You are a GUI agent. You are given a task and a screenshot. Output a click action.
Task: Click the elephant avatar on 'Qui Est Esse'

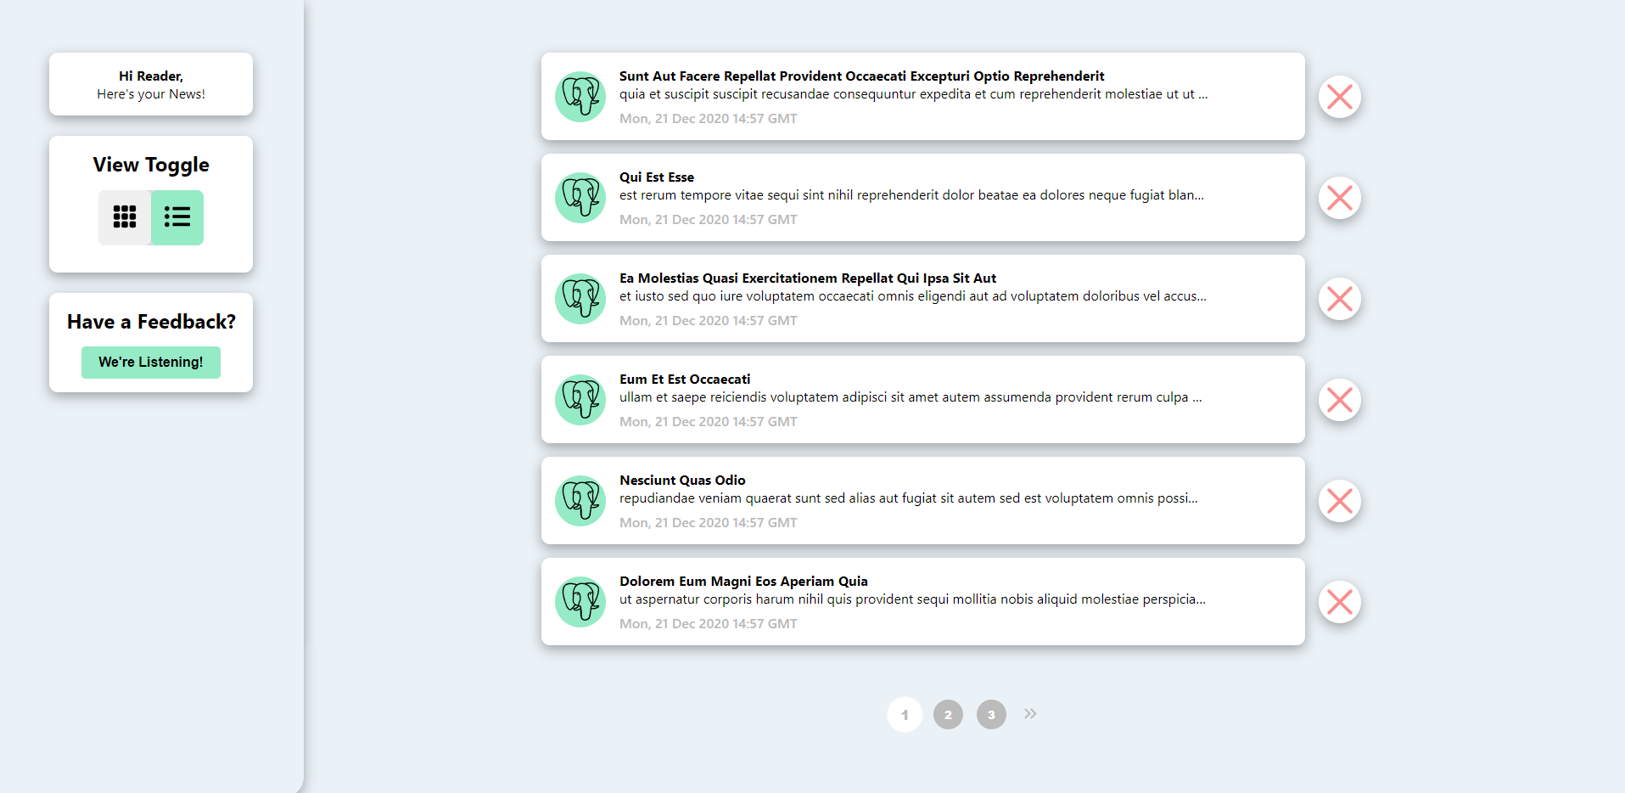point(580,198)
